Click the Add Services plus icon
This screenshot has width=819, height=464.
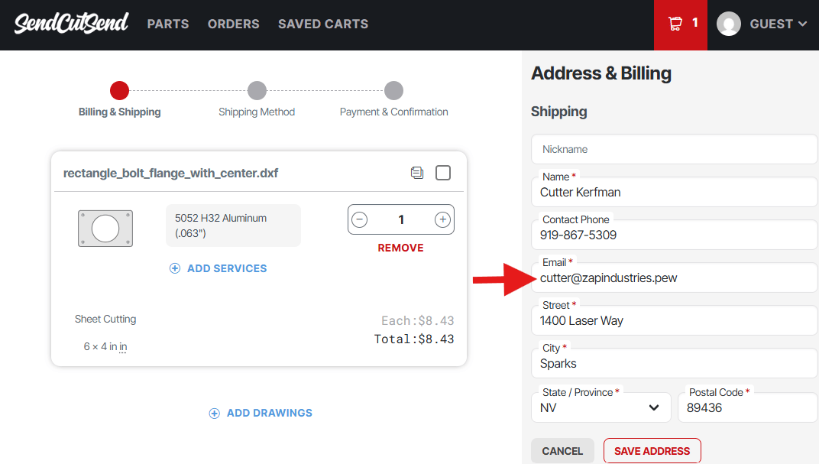tap(175, 268)
